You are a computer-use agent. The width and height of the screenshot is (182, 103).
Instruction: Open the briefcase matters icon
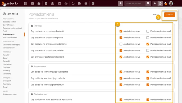pyautogui.click(x=39, y=3)
